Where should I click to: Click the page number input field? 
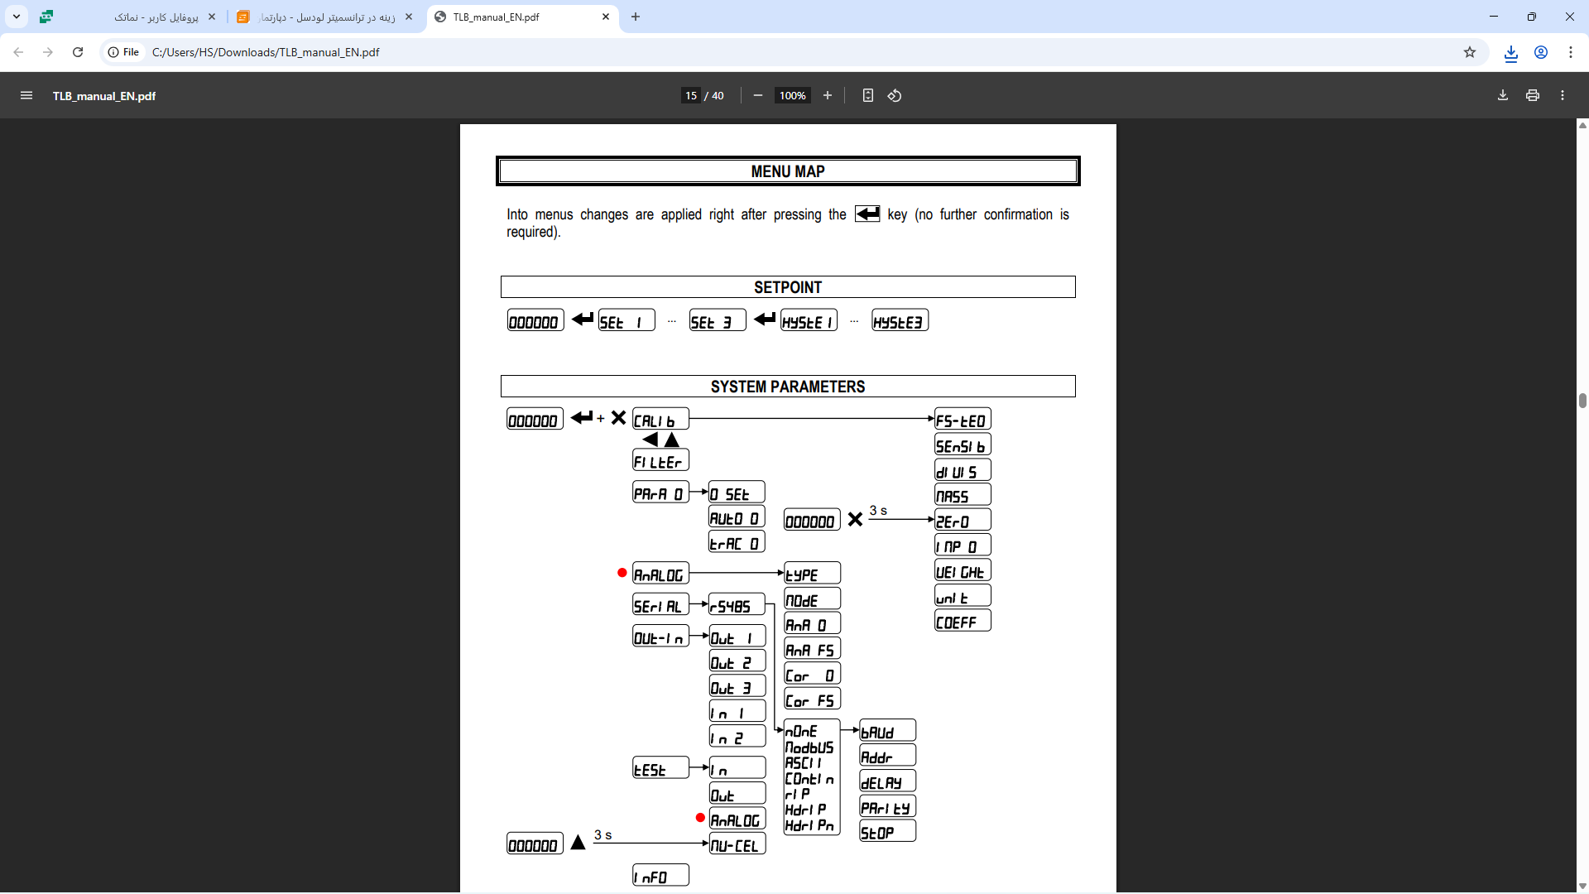690,96
